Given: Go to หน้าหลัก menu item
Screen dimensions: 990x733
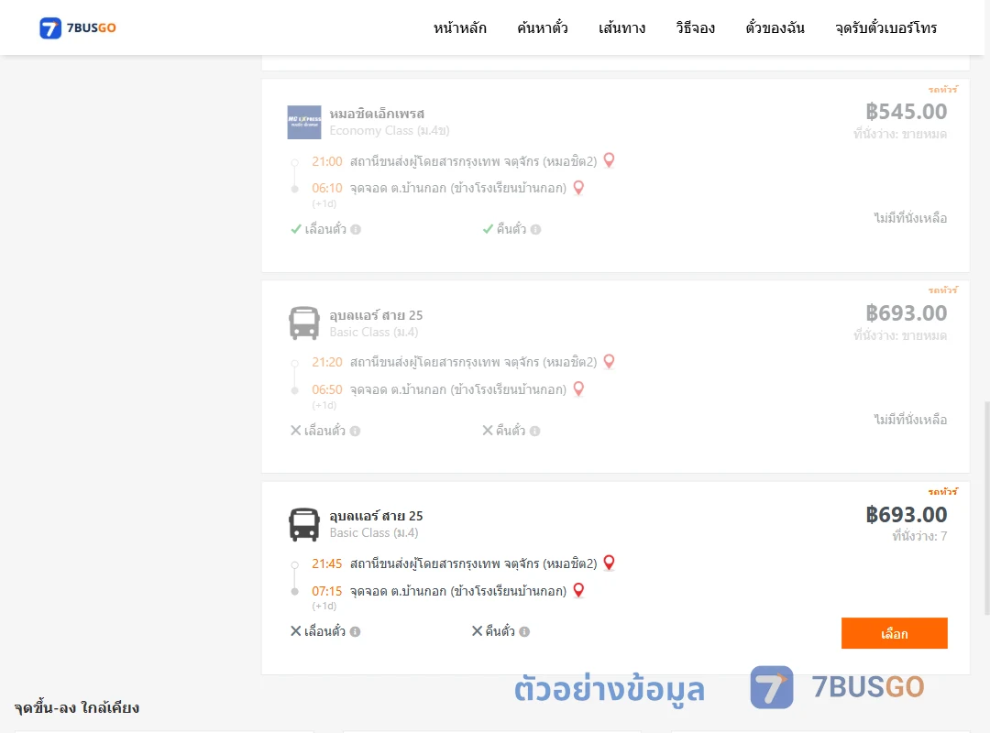Looking at the screenshot, I should [x=459, y=27].
